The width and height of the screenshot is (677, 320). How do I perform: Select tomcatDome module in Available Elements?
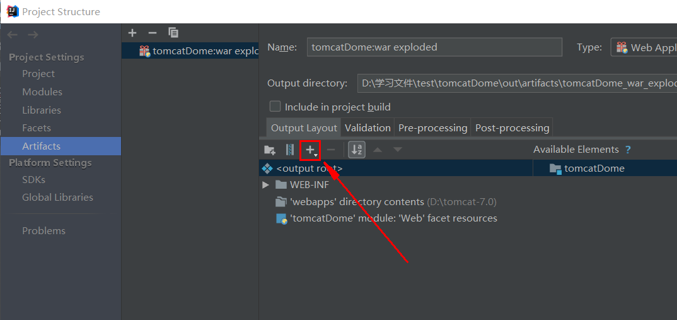tap(594, 169)
